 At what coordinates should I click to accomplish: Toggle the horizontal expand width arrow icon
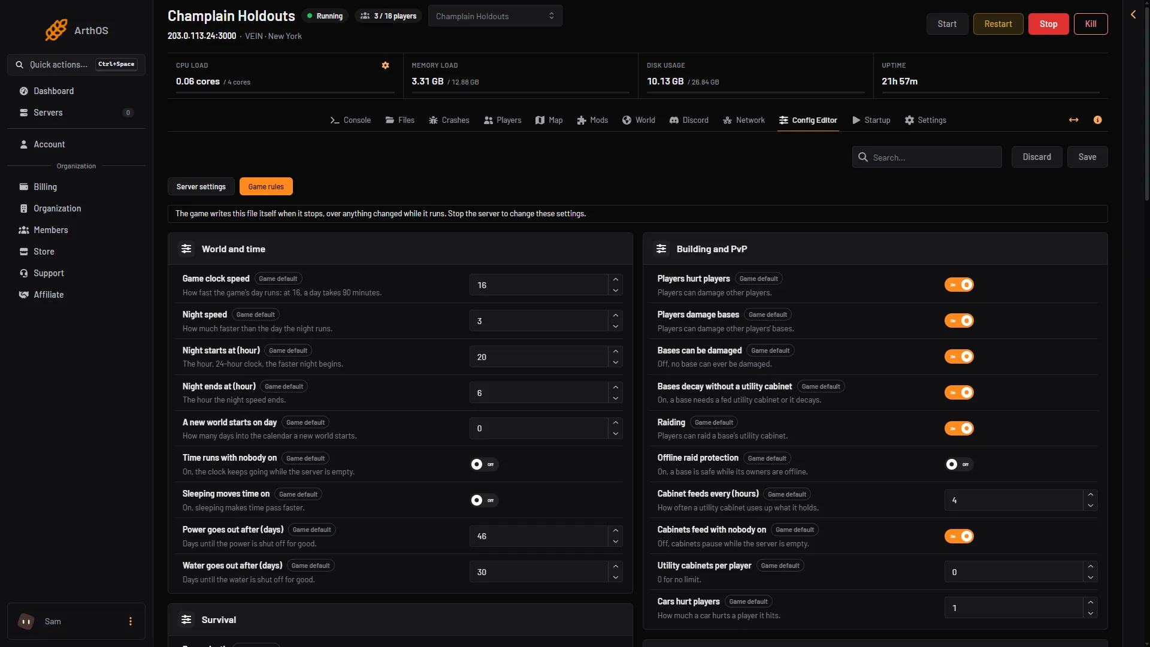[1073, 120]
